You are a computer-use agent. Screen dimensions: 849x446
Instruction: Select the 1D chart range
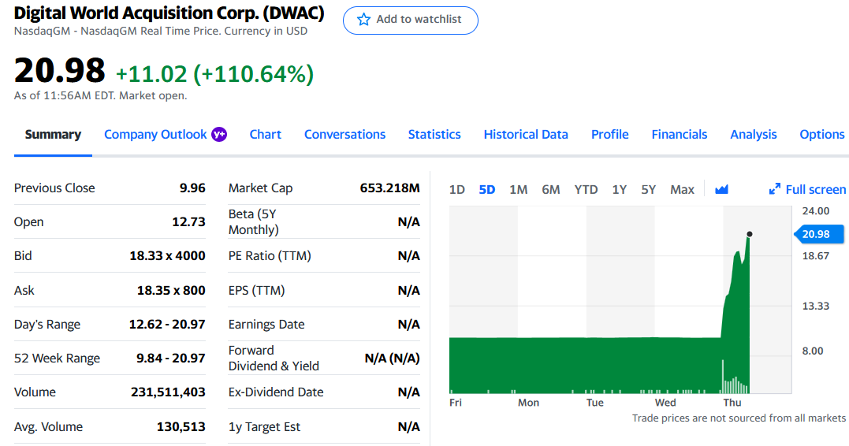(457, 189)
